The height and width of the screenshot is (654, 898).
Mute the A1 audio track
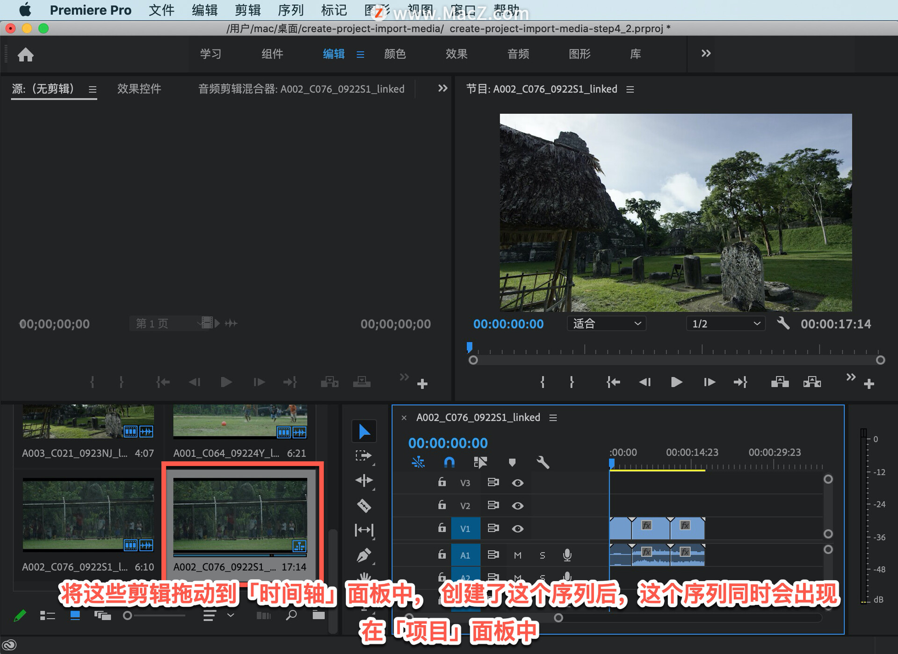[517, 555]
